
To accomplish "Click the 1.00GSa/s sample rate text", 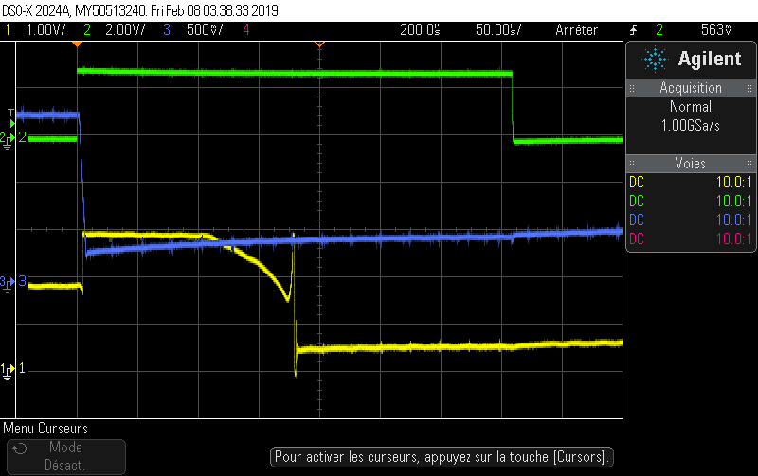I will pos(691,126).
